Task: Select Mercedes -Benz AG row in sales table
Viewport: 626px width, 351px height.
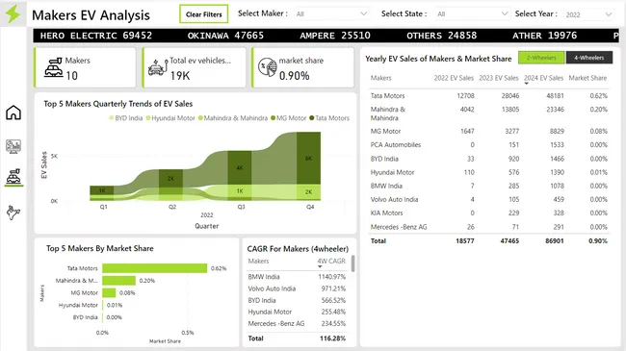Action: click(x=488, y=227)
